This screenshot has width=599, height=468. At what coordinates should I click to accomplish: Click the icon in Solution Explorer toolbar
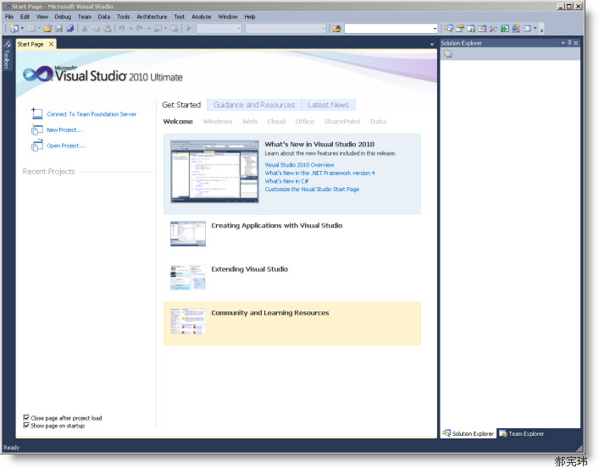pos(447,54)
